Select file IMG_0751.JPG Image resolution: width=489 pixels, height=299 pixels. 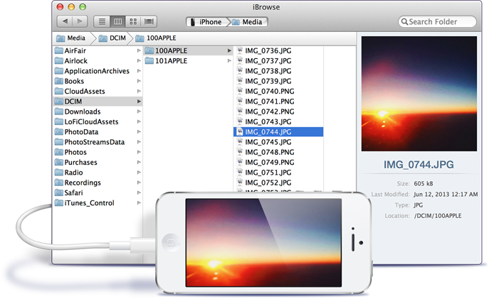click(x=278, y=173)
